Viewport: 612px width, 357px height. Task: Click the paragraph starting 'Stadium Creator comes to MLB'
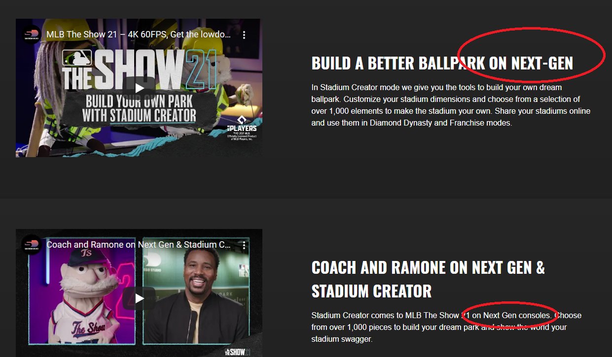click(x=446, y=327)
